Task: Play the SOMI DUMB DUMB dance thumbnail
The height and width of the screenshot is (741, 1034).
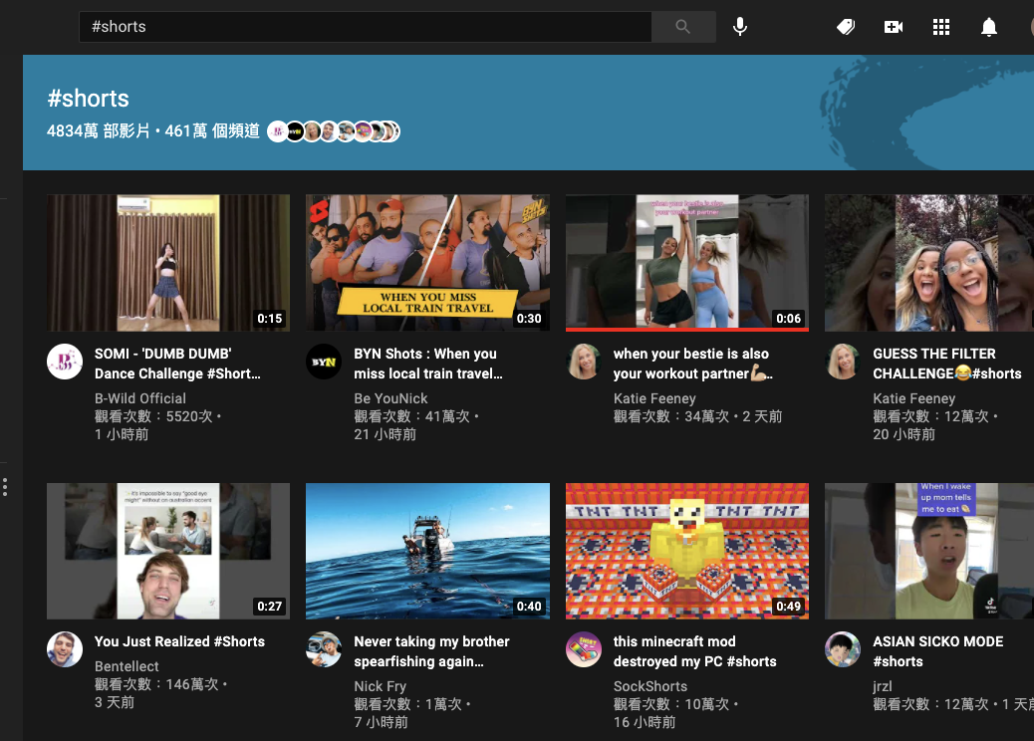Action: coord(168,262)
